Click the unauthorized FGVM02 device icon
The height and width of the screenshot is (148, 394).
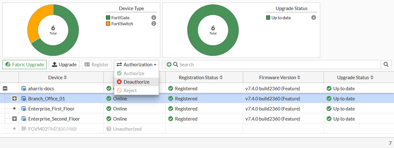[24, 129]
